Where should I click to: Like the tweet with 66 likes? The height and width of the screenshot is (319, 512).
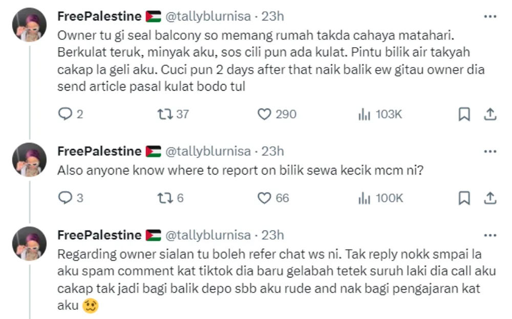coord(264,198)
